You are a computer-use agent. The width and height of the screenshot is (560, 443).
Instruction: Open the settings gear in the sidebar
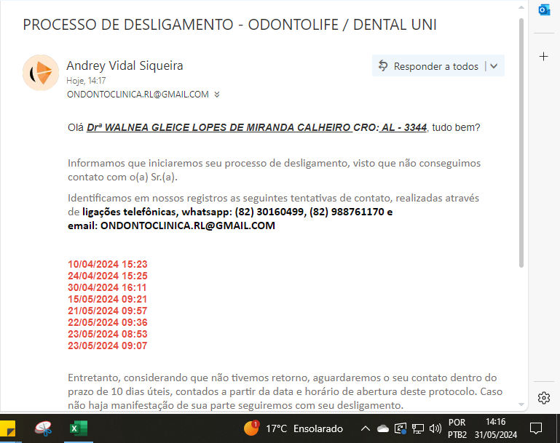click(x=543, y=397)
